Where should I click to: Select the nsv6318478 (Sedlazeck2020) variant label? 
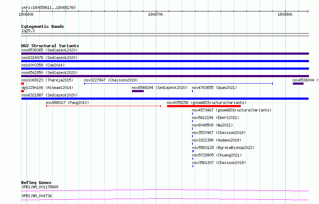coord(49,58)
